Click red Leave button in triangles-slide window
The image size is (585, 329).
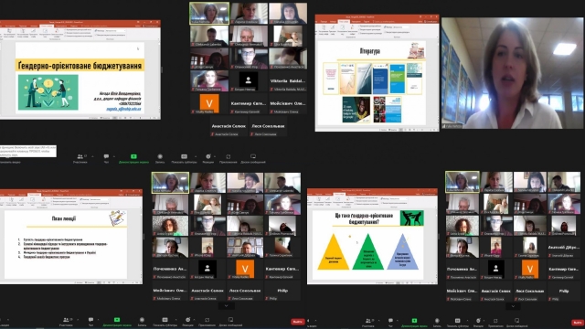pyautogui.click(x=578, y=323)
